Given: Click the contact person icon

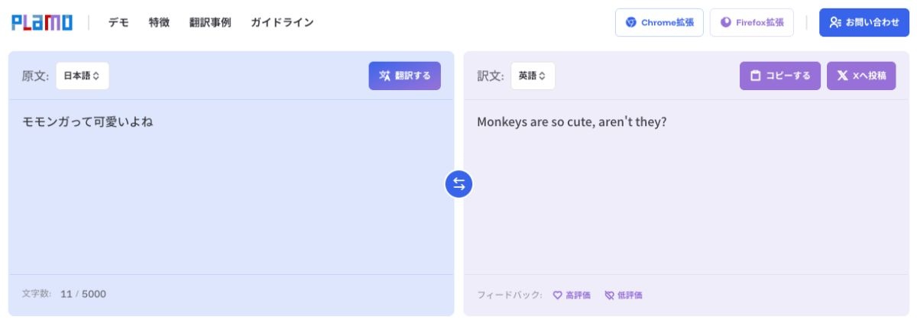Looking at the screenshot, I should point(835,22).
